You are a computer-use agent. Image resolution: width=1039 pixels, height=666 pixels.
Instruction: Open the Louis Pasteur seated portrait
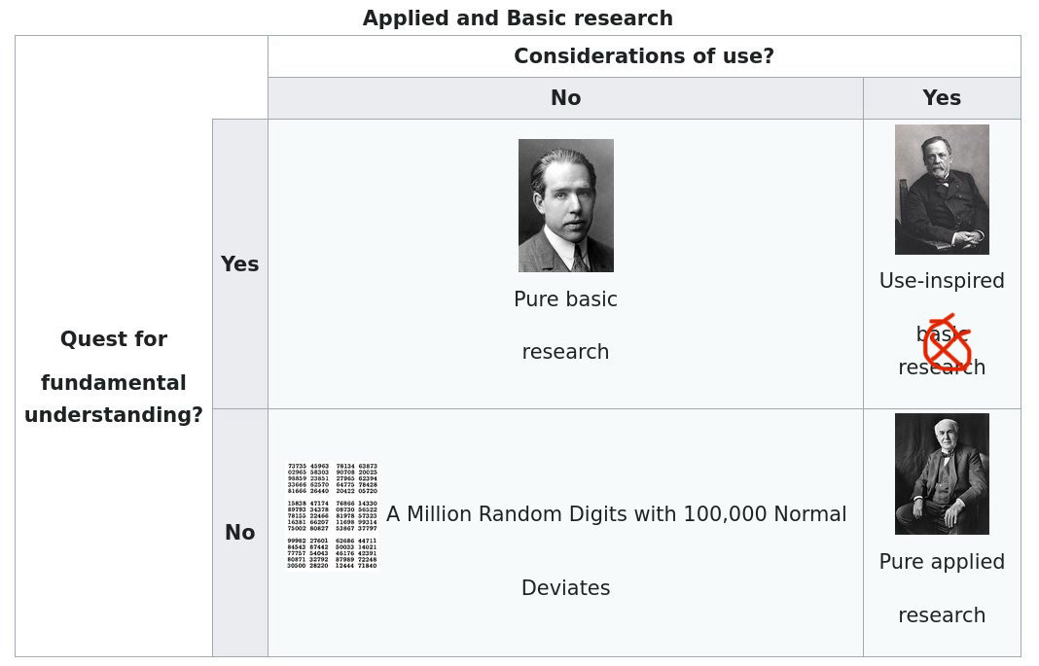(x=942, y=190)
